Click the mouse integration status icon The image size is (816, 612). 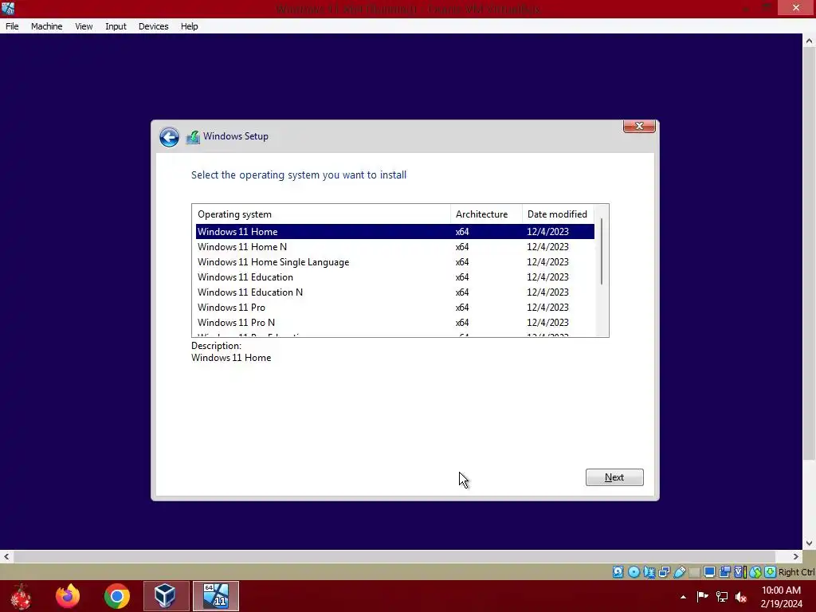click(755, 572)
